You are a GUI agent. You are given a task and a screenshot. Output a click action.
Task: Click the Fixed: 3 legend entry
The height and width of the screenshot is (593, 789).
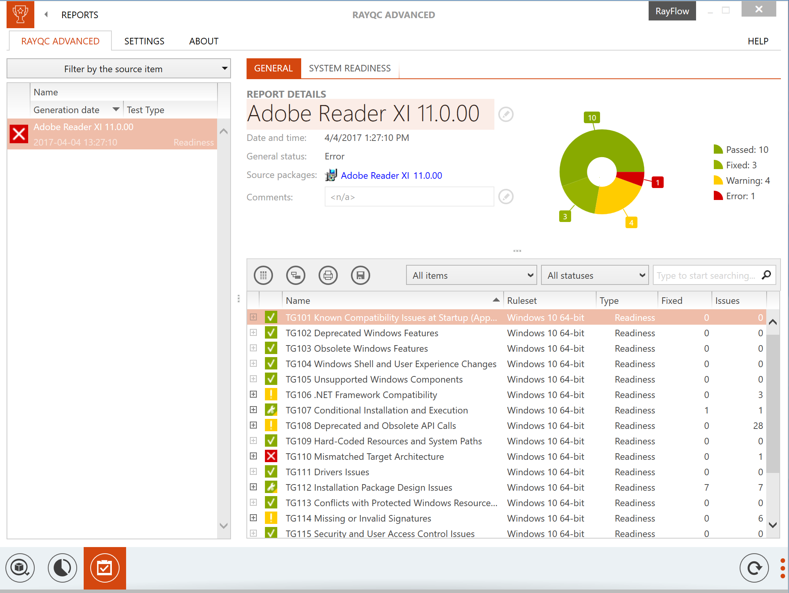click(735, 165)
